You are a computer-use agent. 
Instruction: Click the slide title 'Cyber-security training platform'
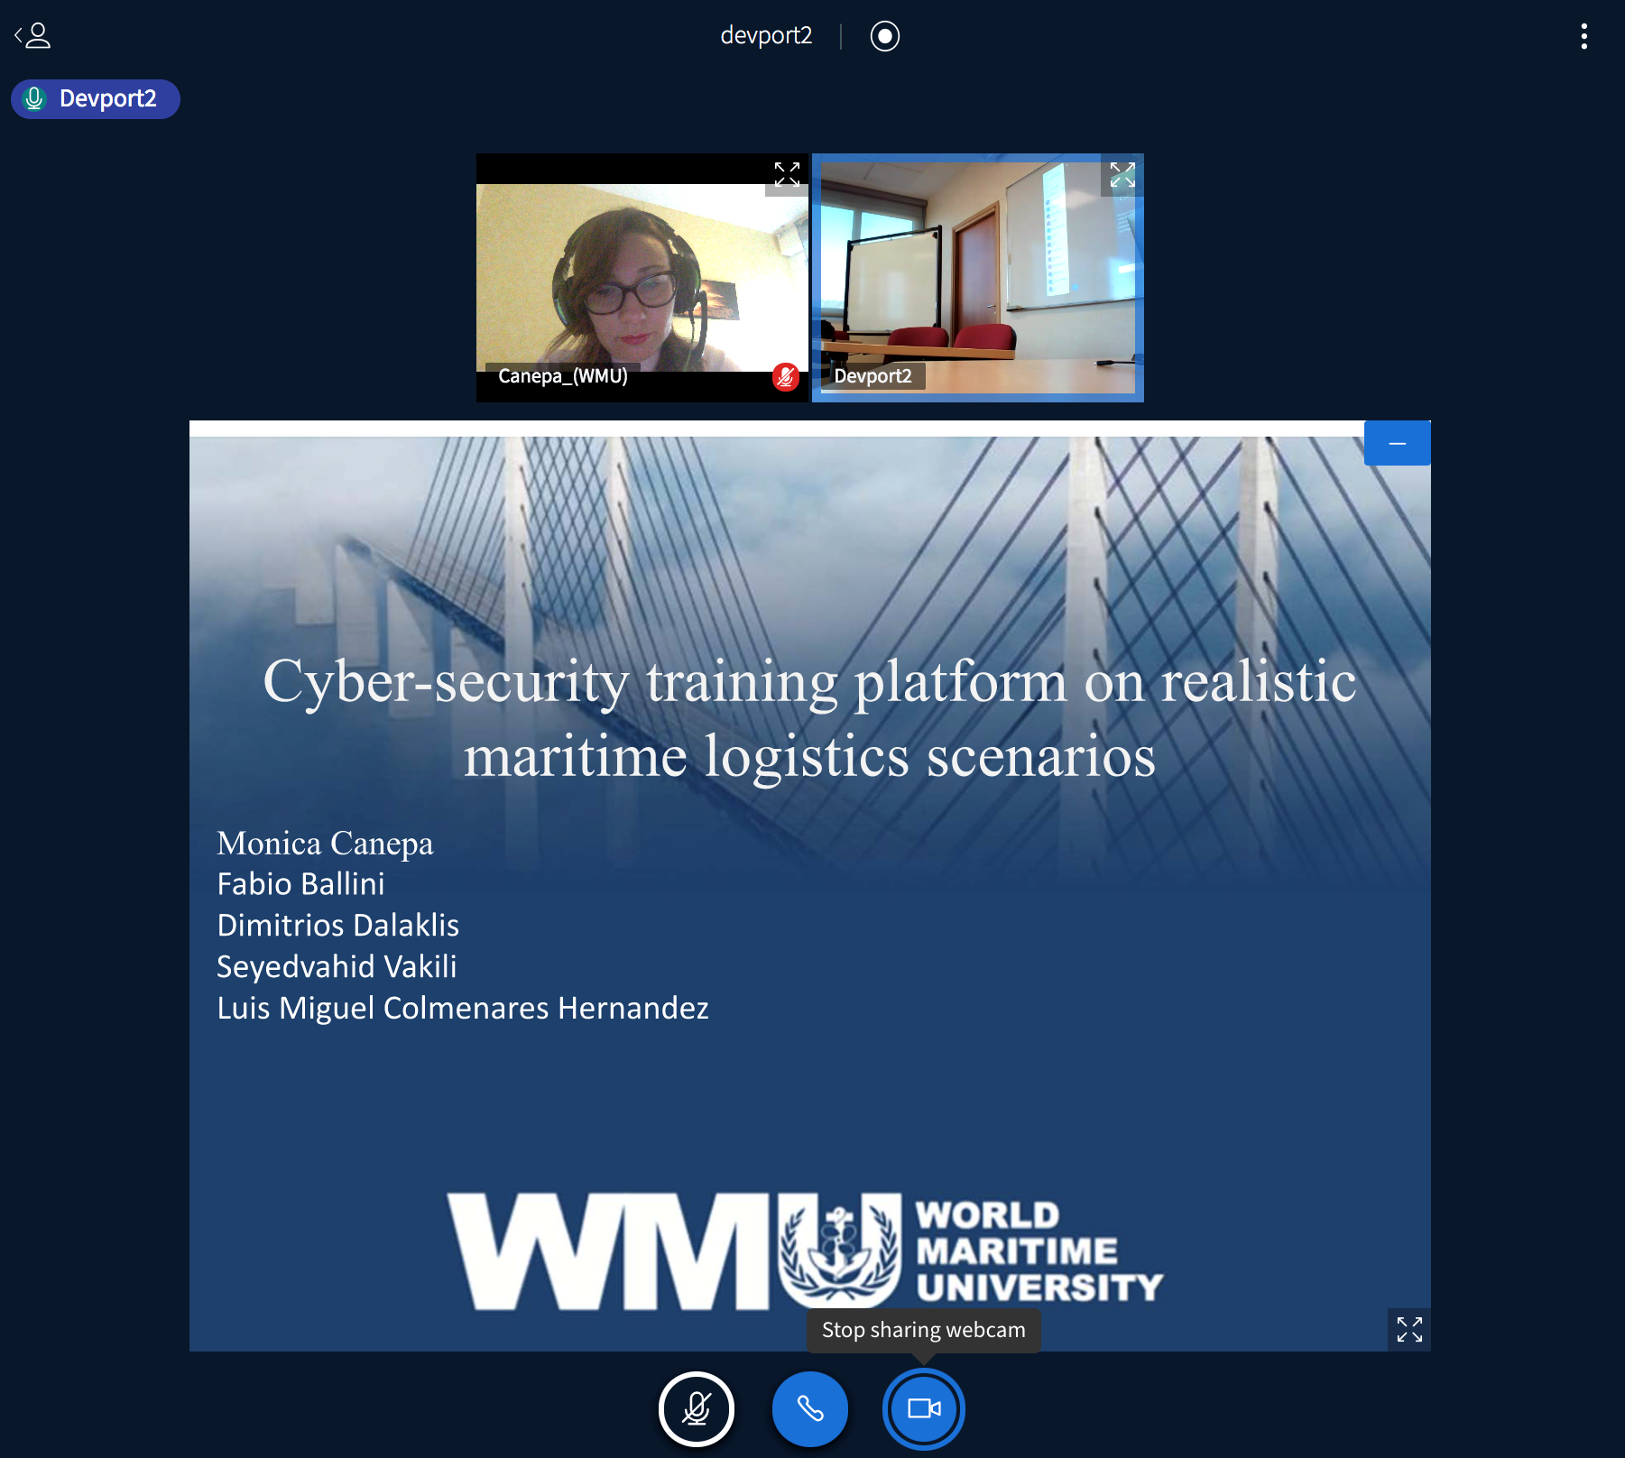809,717
